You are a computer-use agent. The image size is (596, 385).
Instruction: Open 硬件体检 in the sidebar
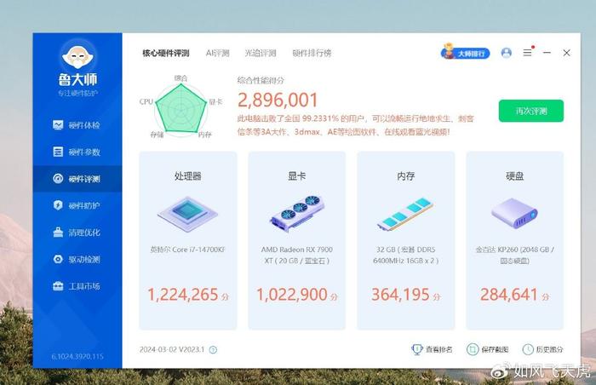click(77, 124)
